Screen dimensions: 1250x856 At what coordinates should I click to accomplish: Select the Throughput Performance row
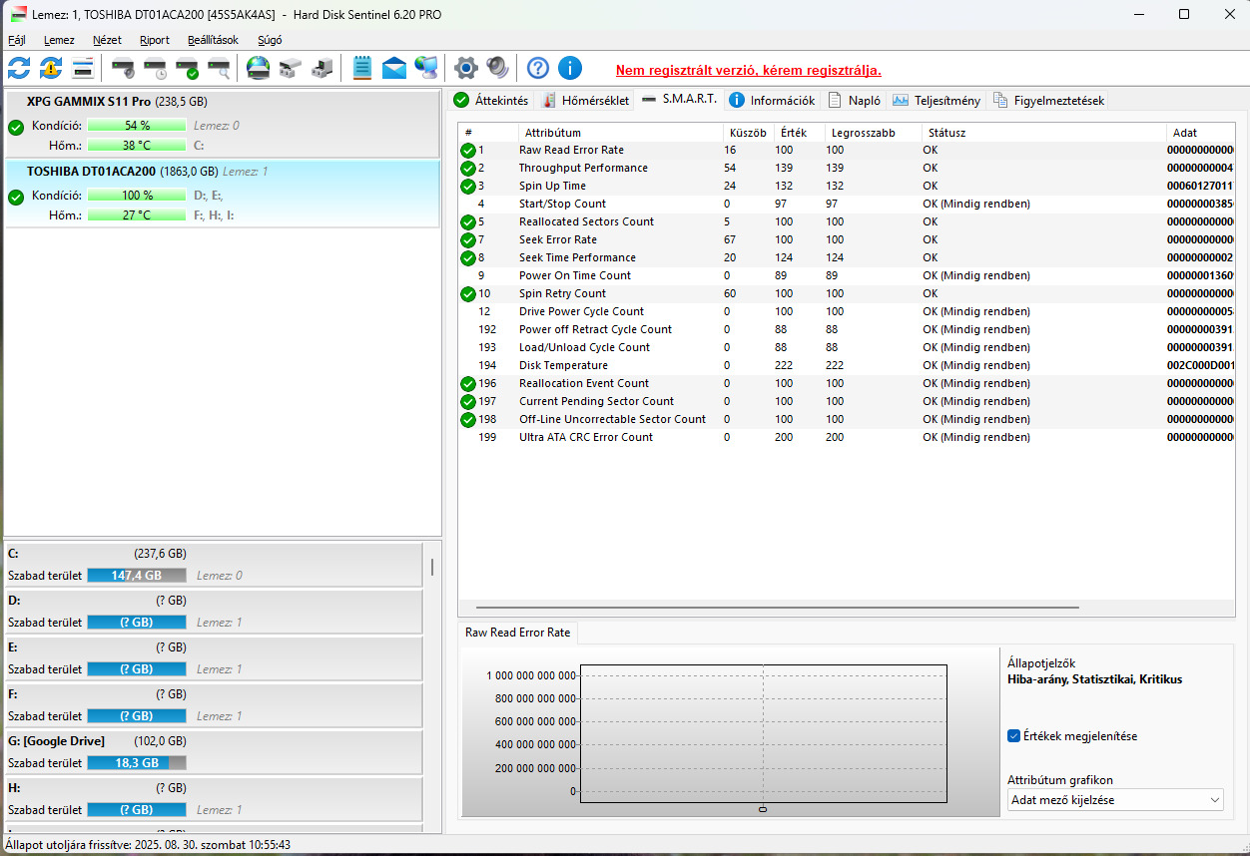coord(847,168)
